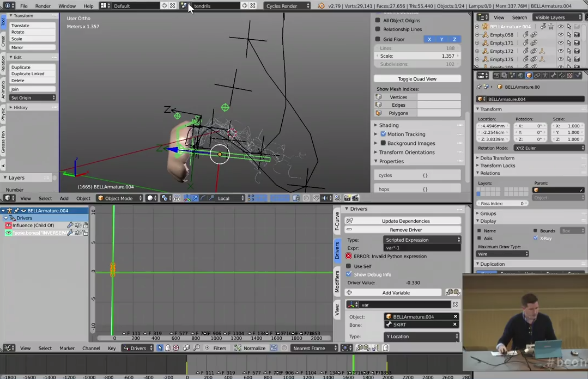Select the Object properties tab cube icon
The height and width of the screenshot is (379, 588).
(530, 75)
